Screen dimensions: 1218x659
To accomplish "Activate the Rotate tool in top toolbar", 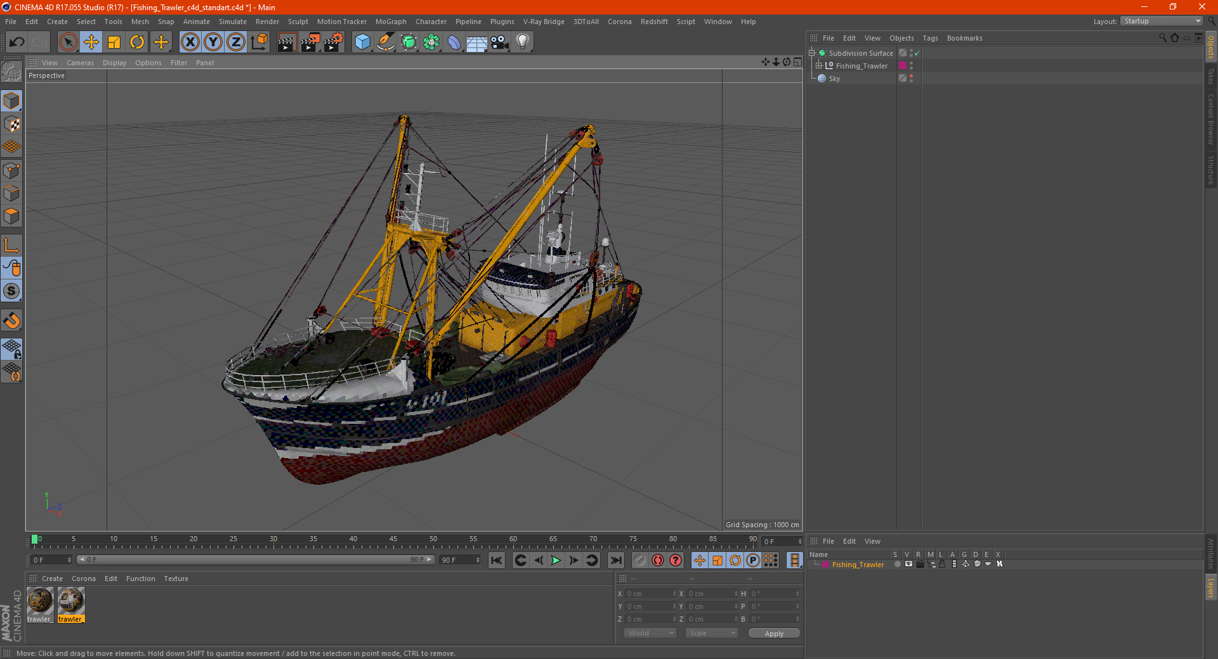I will coord(137,42).
